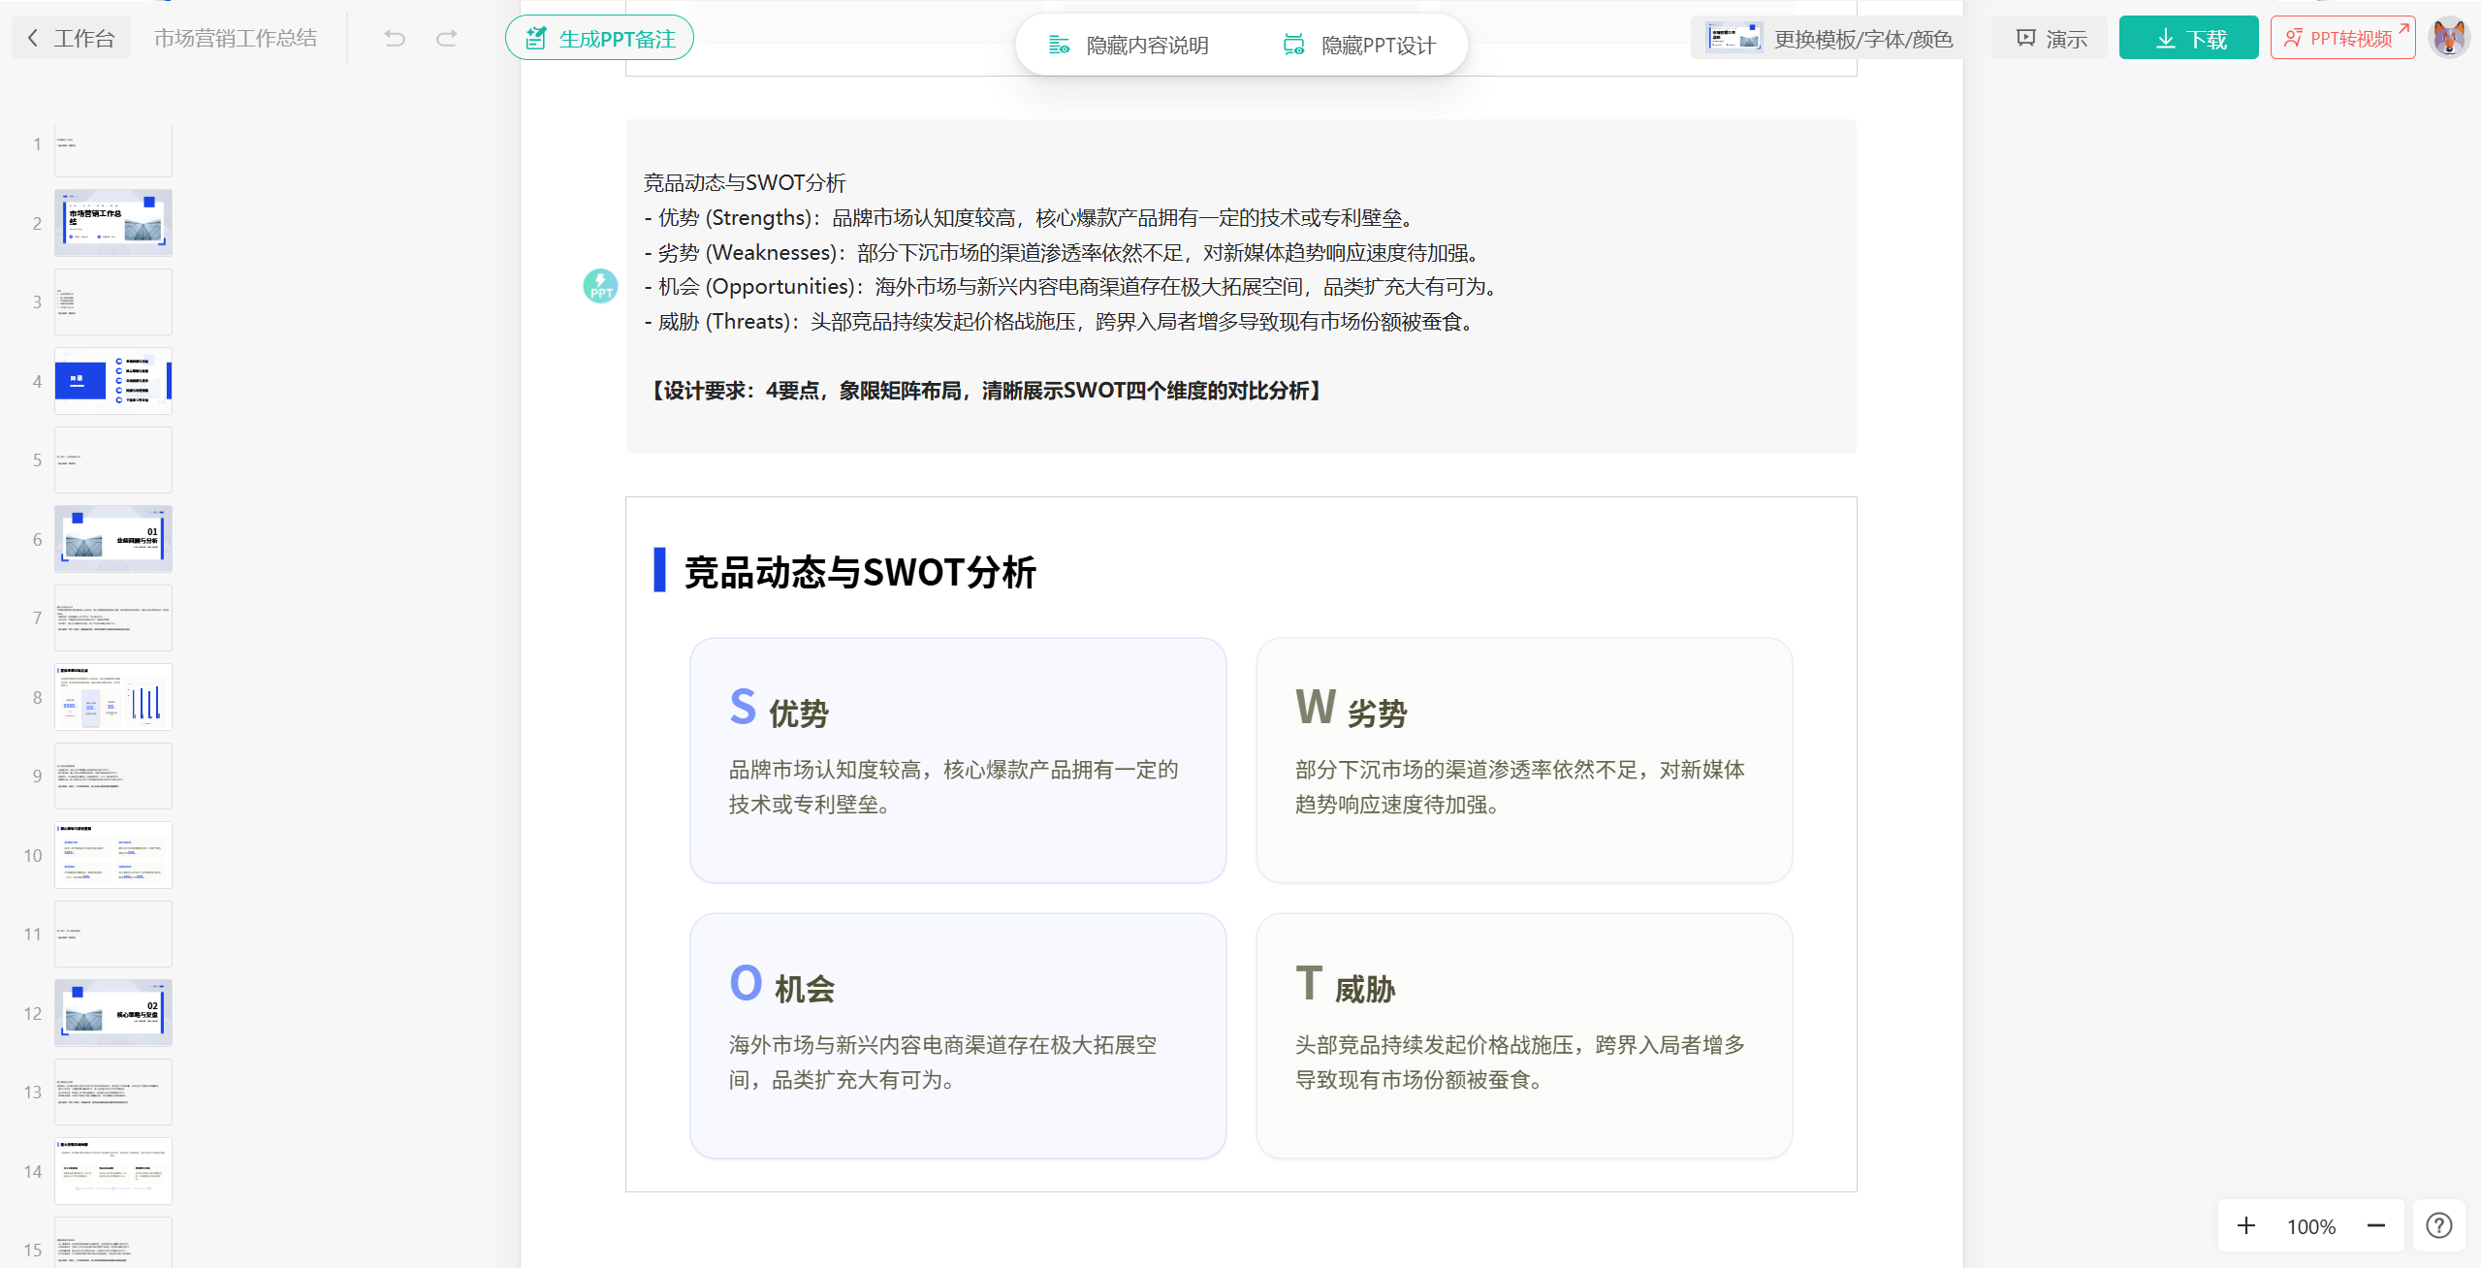Select slide thumbnail 8 with bar chart
This screenshot has width=2481, height=1268.
tap(113, 697)
